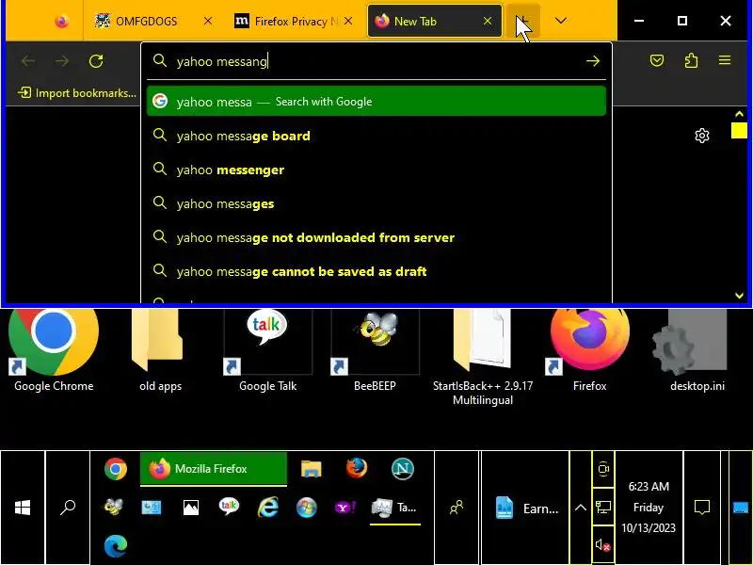This screenshot has height=565, width=753.
Task: Click the Import bookmarks button
Action: click(x=77, y=92)
